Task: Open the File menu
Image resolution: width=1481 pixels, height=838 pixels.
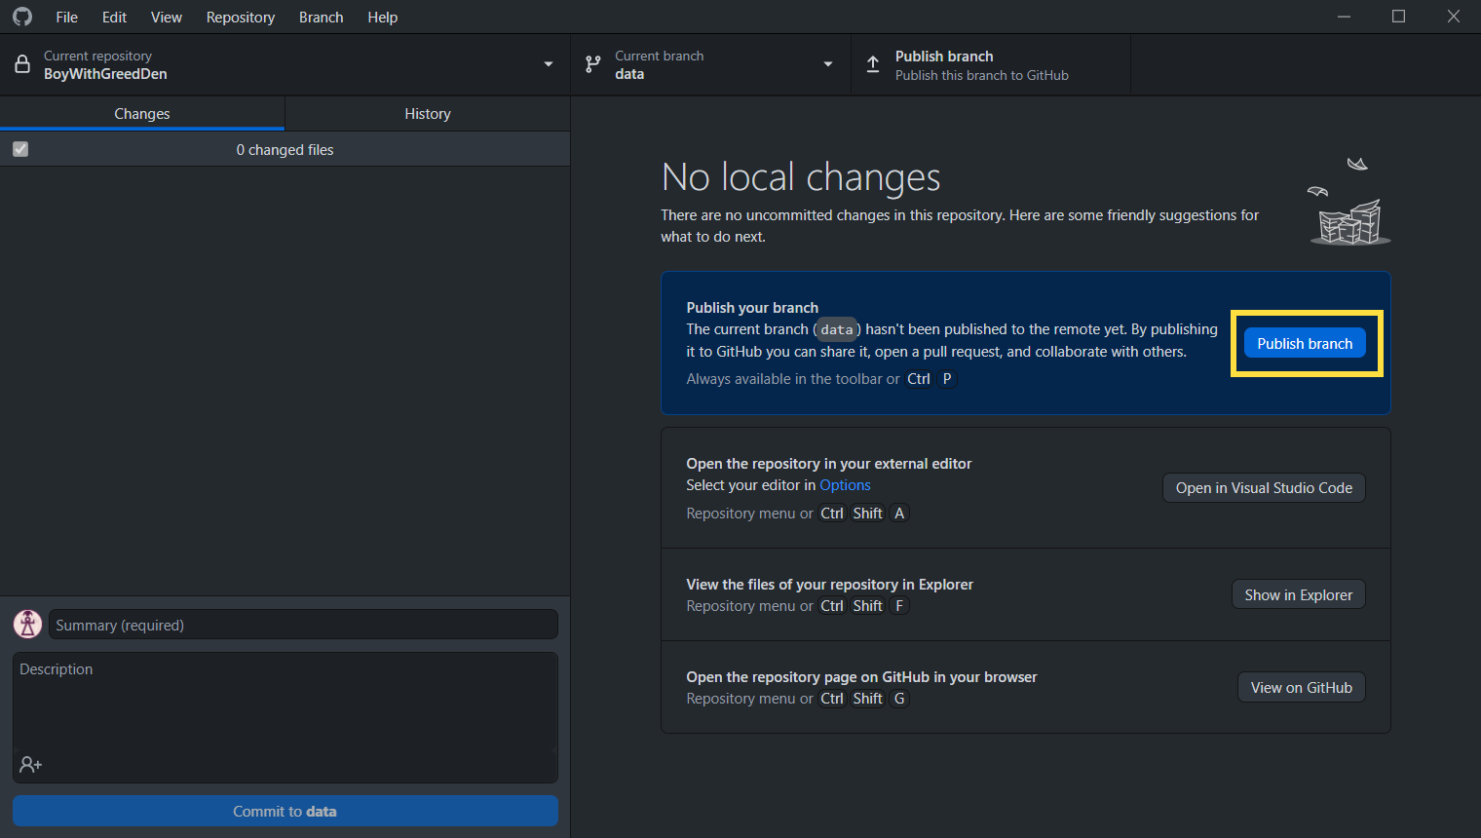Action: (x=67, y=17)
